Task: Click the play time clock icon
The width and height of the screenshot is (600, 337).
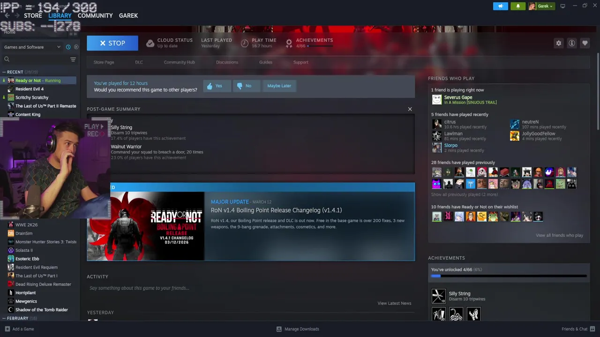Action: tap(245, 43)
